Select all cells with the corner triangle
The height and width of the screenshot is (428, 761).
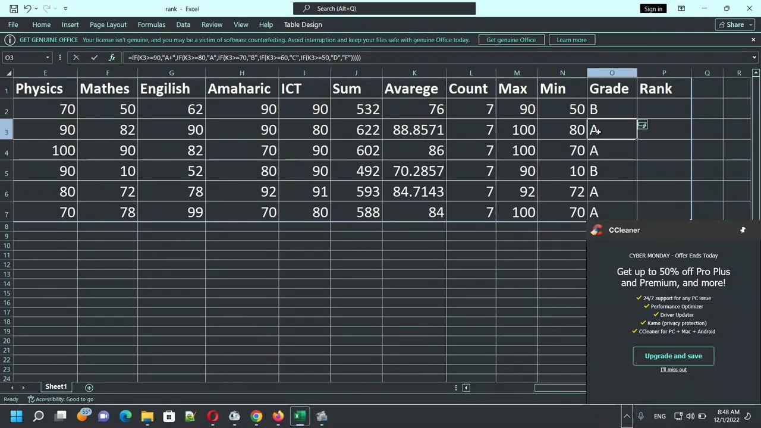(8, 73)
